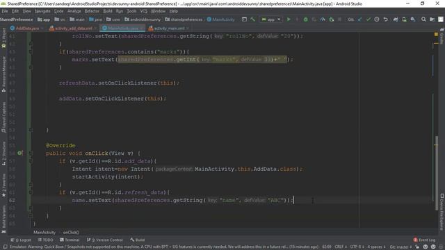The image size is (445, 250).
Task: Open AVD Manager device icon
Action: [x=404, y=19]
